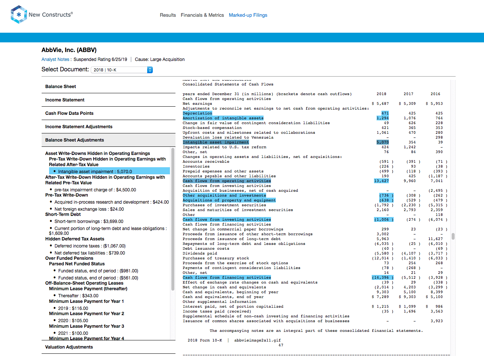Click highlighted Depreciation line in filing

tap(197, 113)
